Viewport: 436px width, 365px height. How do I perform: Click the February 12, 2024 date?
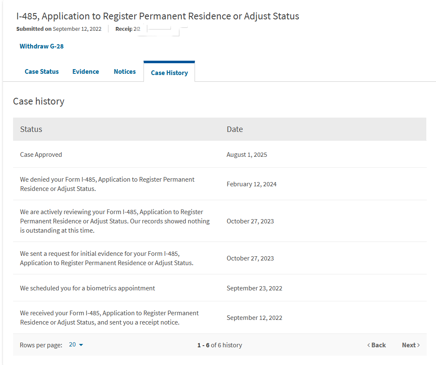tap(252, 184)
